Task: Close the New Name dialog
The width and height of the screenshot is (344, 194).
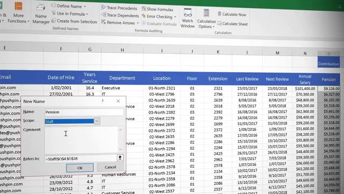Action: 118,101
